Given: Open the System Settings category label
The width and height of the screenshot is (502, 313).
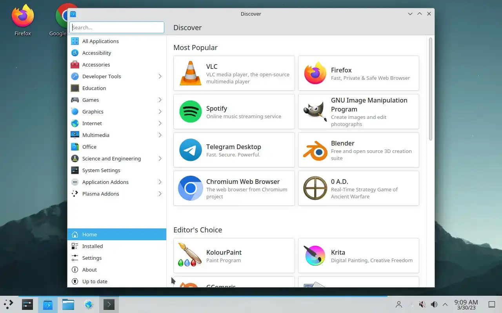Looking at the screenshot, I should 101,170.
